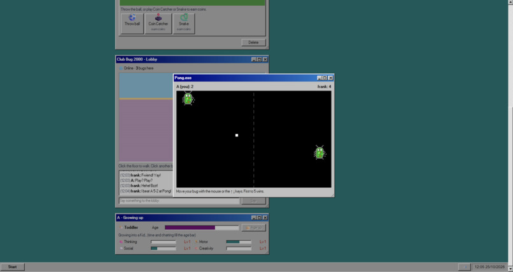Image resolution: width=513 pixels, height=272 pixels.
Task: Click frank's bug paddle in Pong
Action: 320,152
